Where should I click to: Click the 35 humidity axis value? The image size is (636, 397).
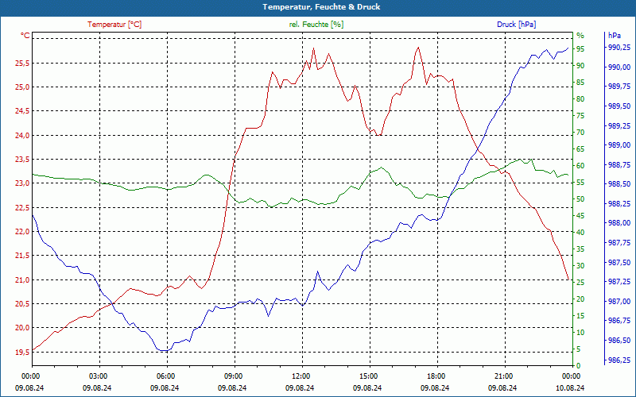coord(580,249)
